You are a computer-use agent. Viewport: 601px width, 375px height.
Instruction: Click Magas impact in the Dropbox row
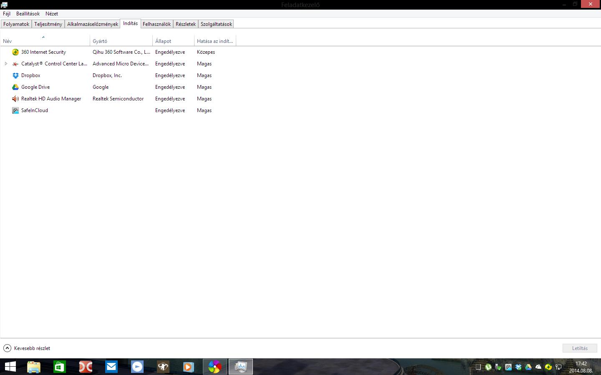click(x=204, y=75)
